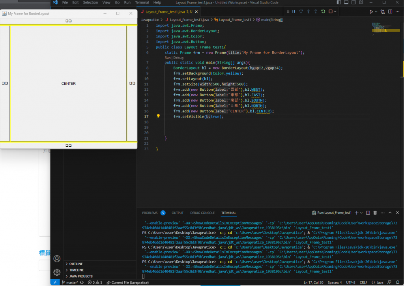Open the Manage gear icon

pos(57,272)
